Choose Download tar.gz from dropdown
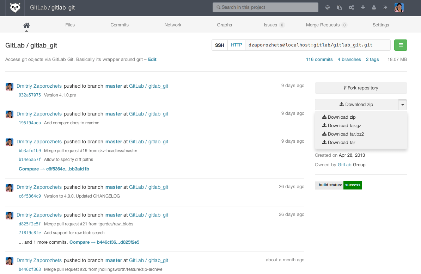 (344, 126)
